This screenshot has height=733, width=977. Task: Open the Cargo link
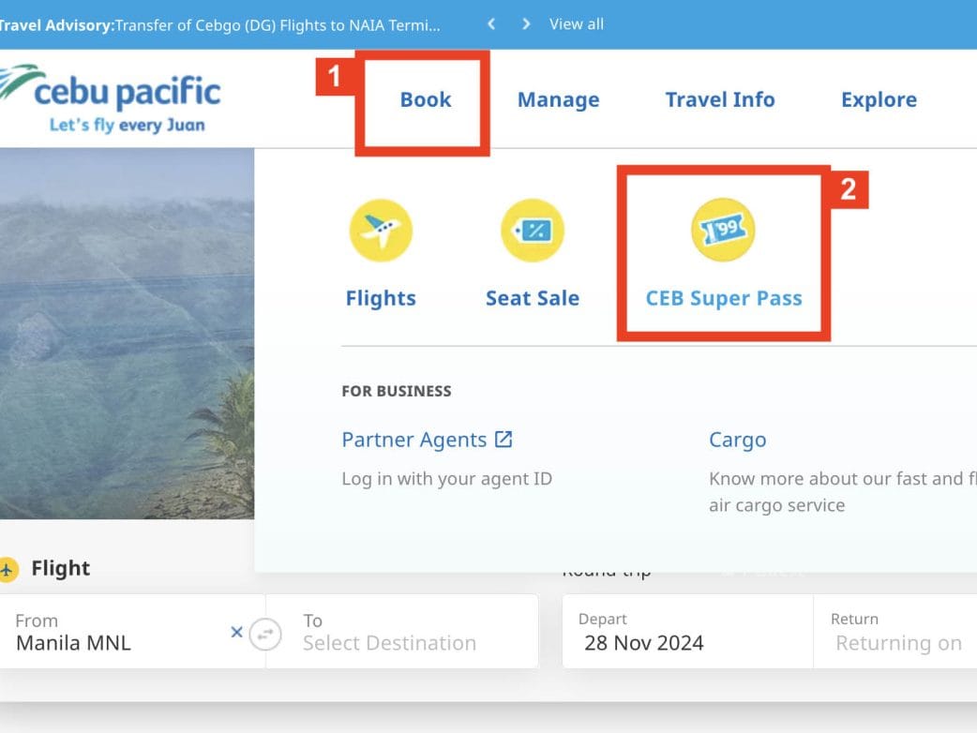point(737,440)
